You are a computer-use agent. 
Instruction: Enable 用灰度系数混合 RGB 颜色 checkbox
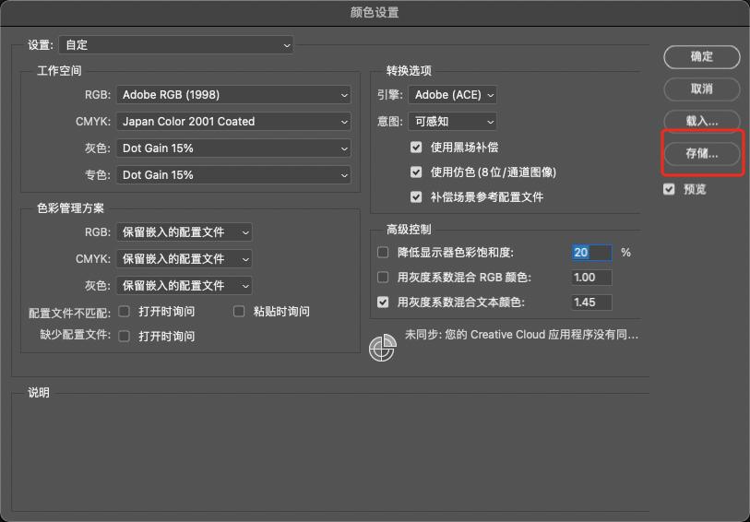383,277
